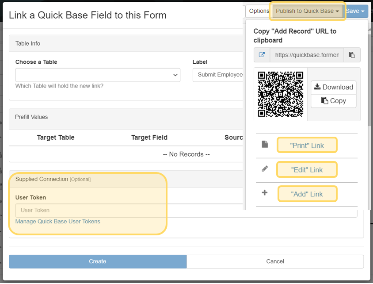Copy the QR code image
This screenshot has height=284, width=373.
tap(334, 101)
